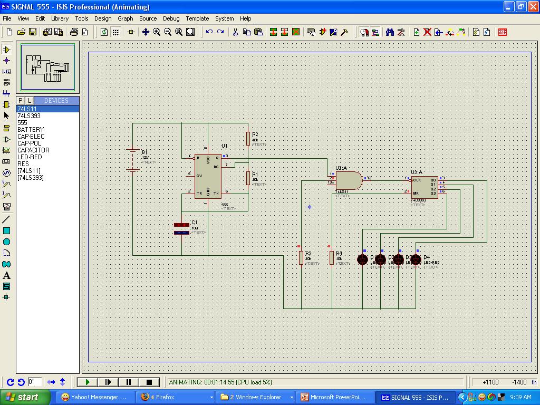Open the Debug menu
540x405 pixels.
(x=171, y=18)
